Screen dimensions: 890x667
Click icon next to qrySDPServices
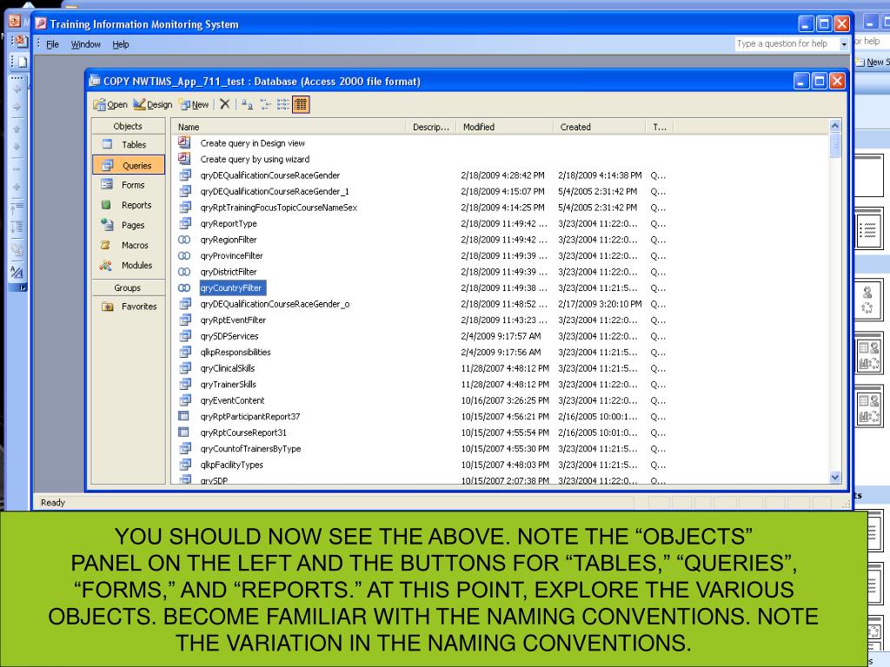pyautogui.click(x=185, y=336)
